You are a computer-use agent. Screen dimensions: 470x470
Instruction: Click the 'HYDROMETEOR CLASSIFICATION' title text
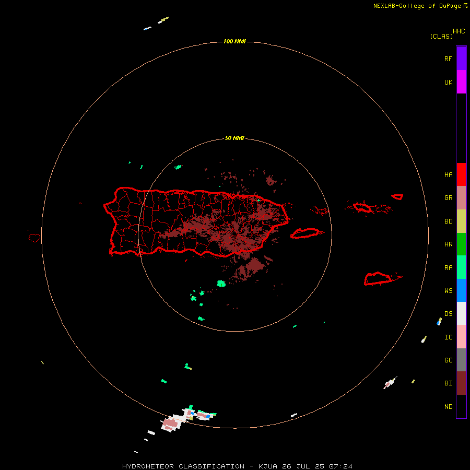point(183,466)
